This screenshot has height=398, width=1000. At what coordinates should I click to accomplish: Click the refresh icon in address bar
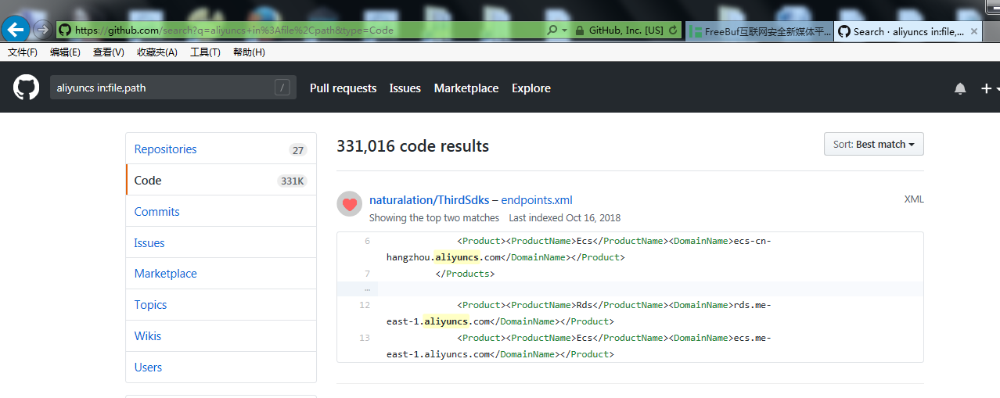[x=674, y=30]
